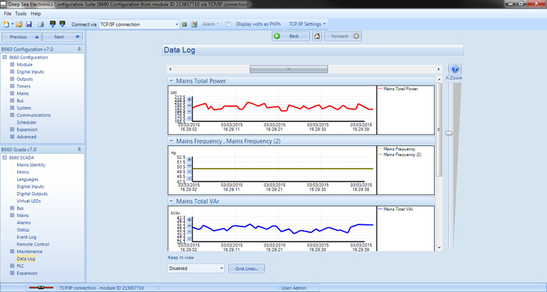Select Communications in the configuration tree
The height and width of the screenshot is (292, 547).
pos(33,115)
